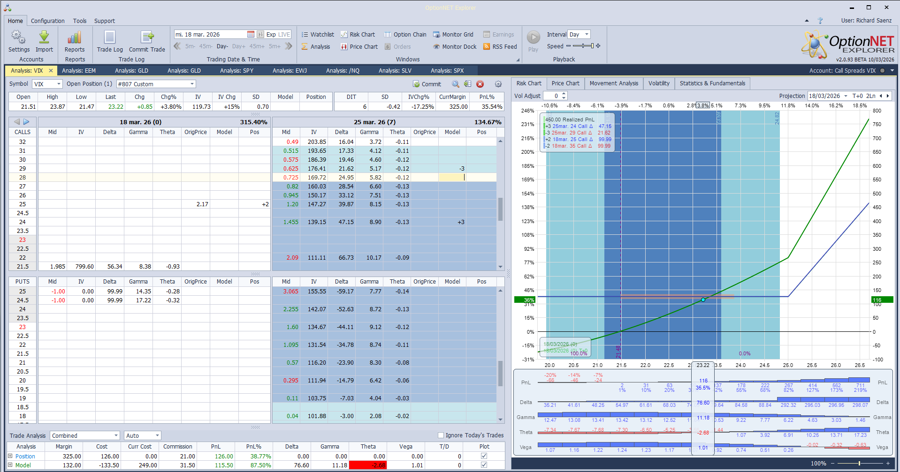Step back one day with Day-
Image resolution: width=900 pixels, height=472 pixels.
pyautogui.click(x=222, y=46)
